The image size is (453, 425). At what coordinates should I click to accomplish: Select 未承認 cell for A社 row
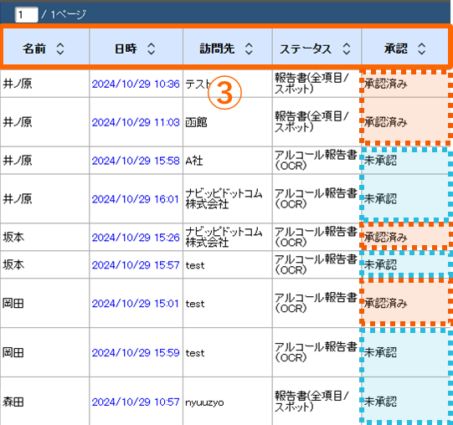[x=405, y=161]
